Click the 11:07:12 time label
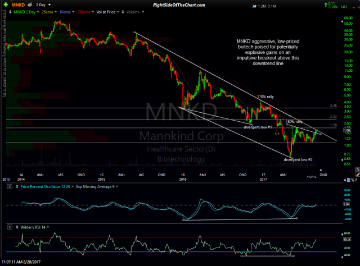360x266 pixels. point(312,177)
